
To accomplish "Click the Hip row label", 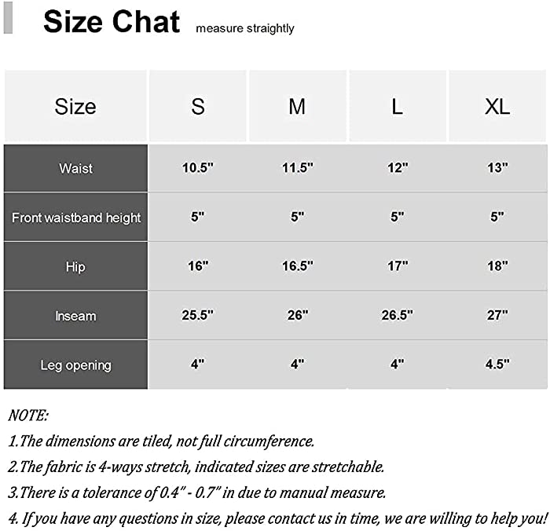I will tap(75, 266).
